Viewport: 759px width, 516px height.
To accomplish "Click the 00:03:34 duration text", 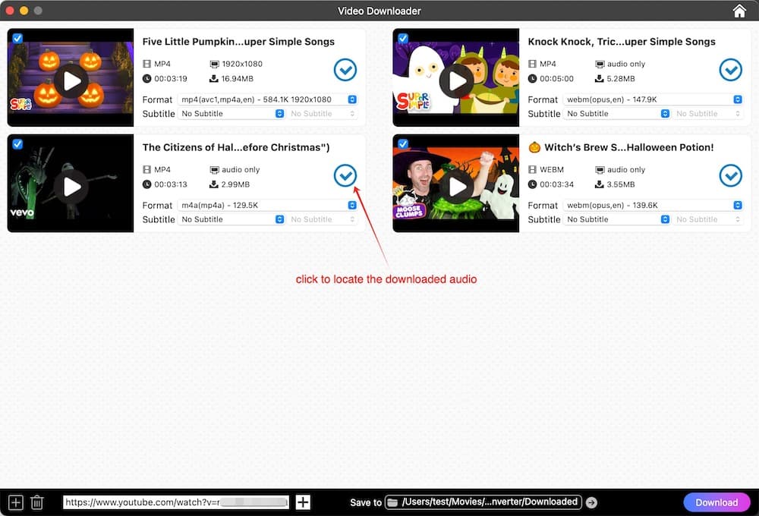I will (x=556, y=184).
